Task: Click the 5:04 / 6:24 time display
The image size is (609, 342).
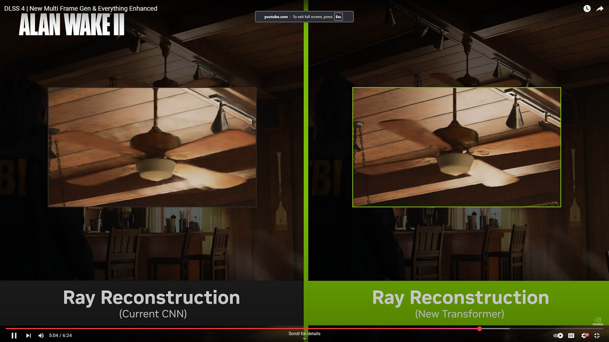Action: point(60,335)
